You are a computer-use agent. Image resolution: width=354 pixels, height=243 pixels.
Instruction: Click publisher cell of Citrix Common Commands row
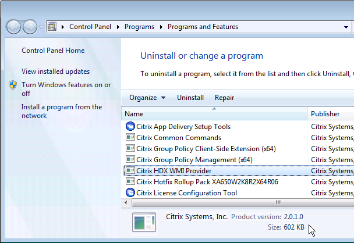[x=332, y=138]
